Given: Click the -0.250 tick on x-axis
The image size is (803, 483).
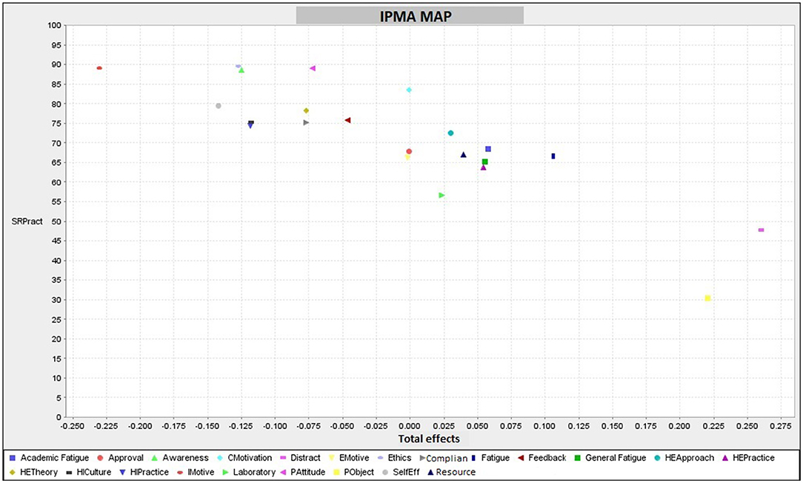Looking at the screenshot, I should 73,426.
